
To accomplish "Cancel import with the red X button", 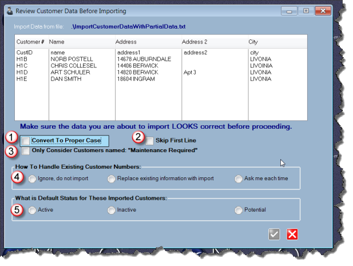I will pyautogui.click(x=292, y=235).
